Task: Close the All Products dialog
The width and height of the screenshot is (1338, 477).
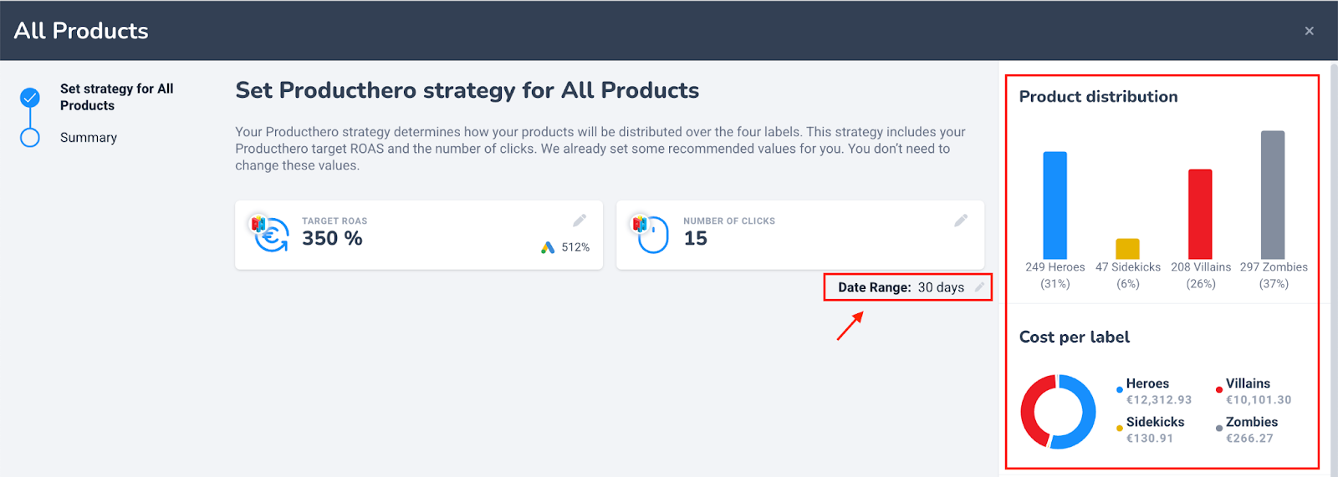Action: (x=1310, y=31)
